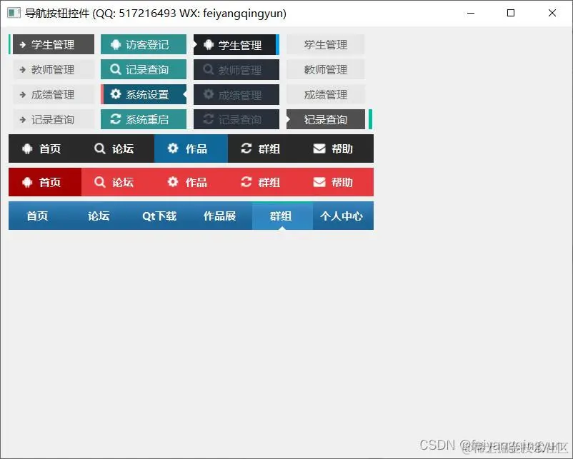The height and width of the screenshot is (459, 573).
Task: Click the 访客登记 visitor registration button
Action: (x=143, y=44)
